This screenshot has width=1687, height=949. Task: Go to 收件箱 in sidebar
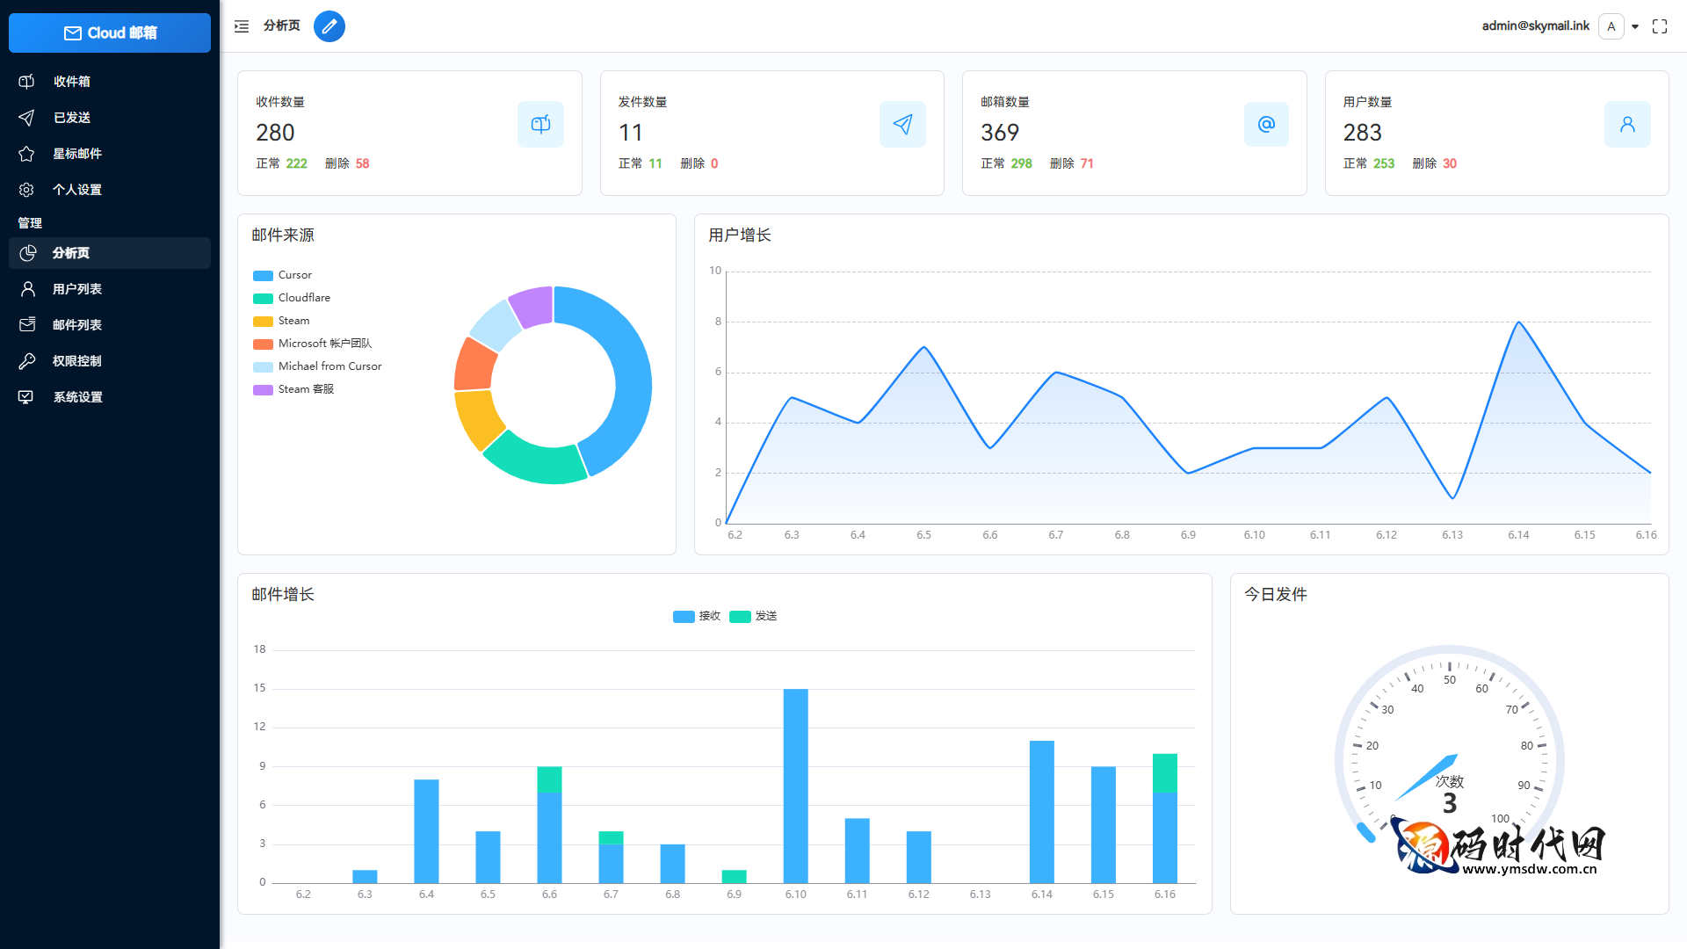[x=72, y=82]
